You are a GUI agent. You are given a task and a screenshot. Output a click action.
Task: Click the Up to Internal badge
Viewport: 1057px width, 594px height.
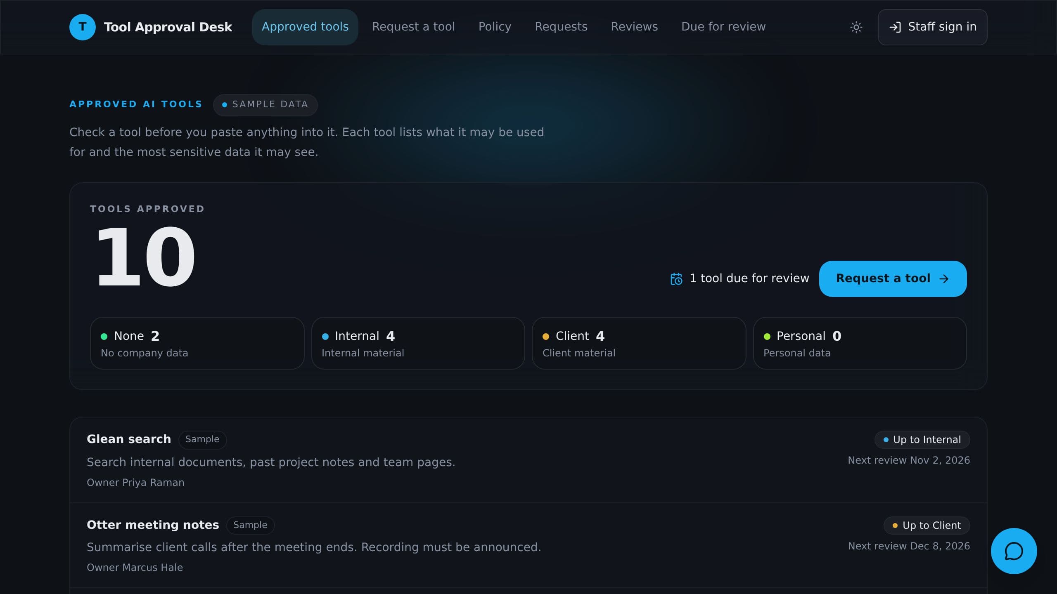coord(922,440)
